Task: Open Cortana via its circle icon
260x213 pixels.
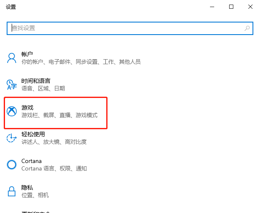Action: point(12,165)
